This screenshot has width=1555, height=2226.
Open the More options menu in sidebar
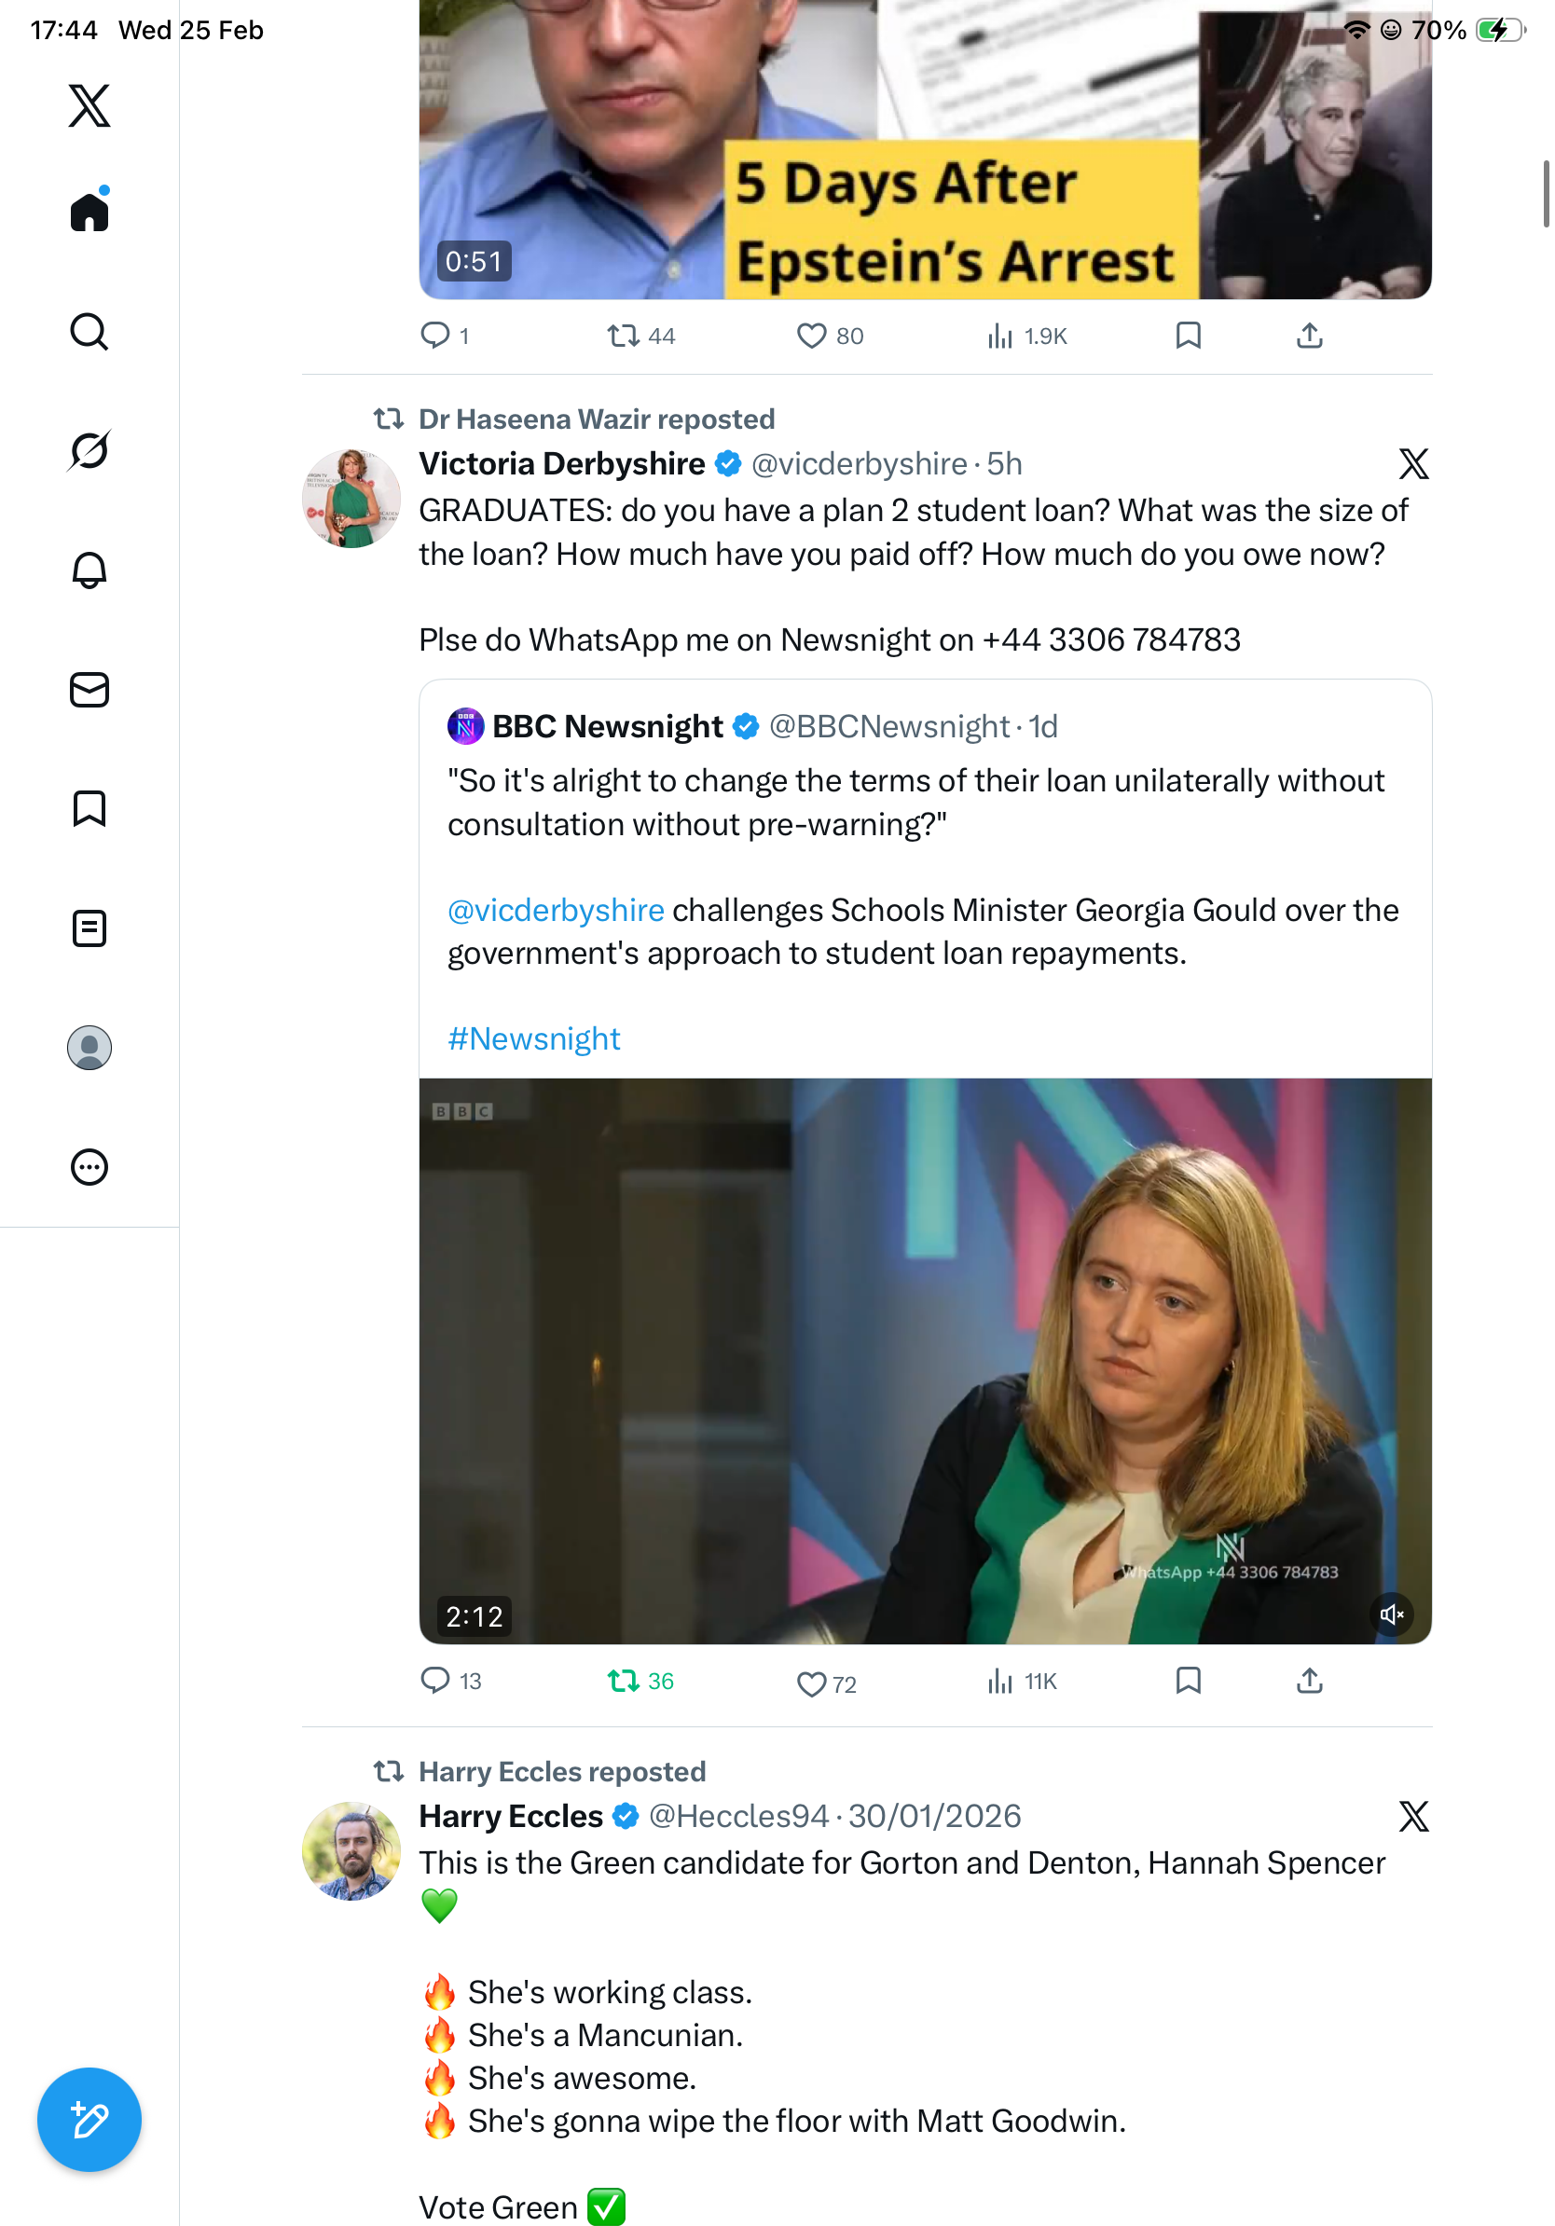[x=89, y=1166]
